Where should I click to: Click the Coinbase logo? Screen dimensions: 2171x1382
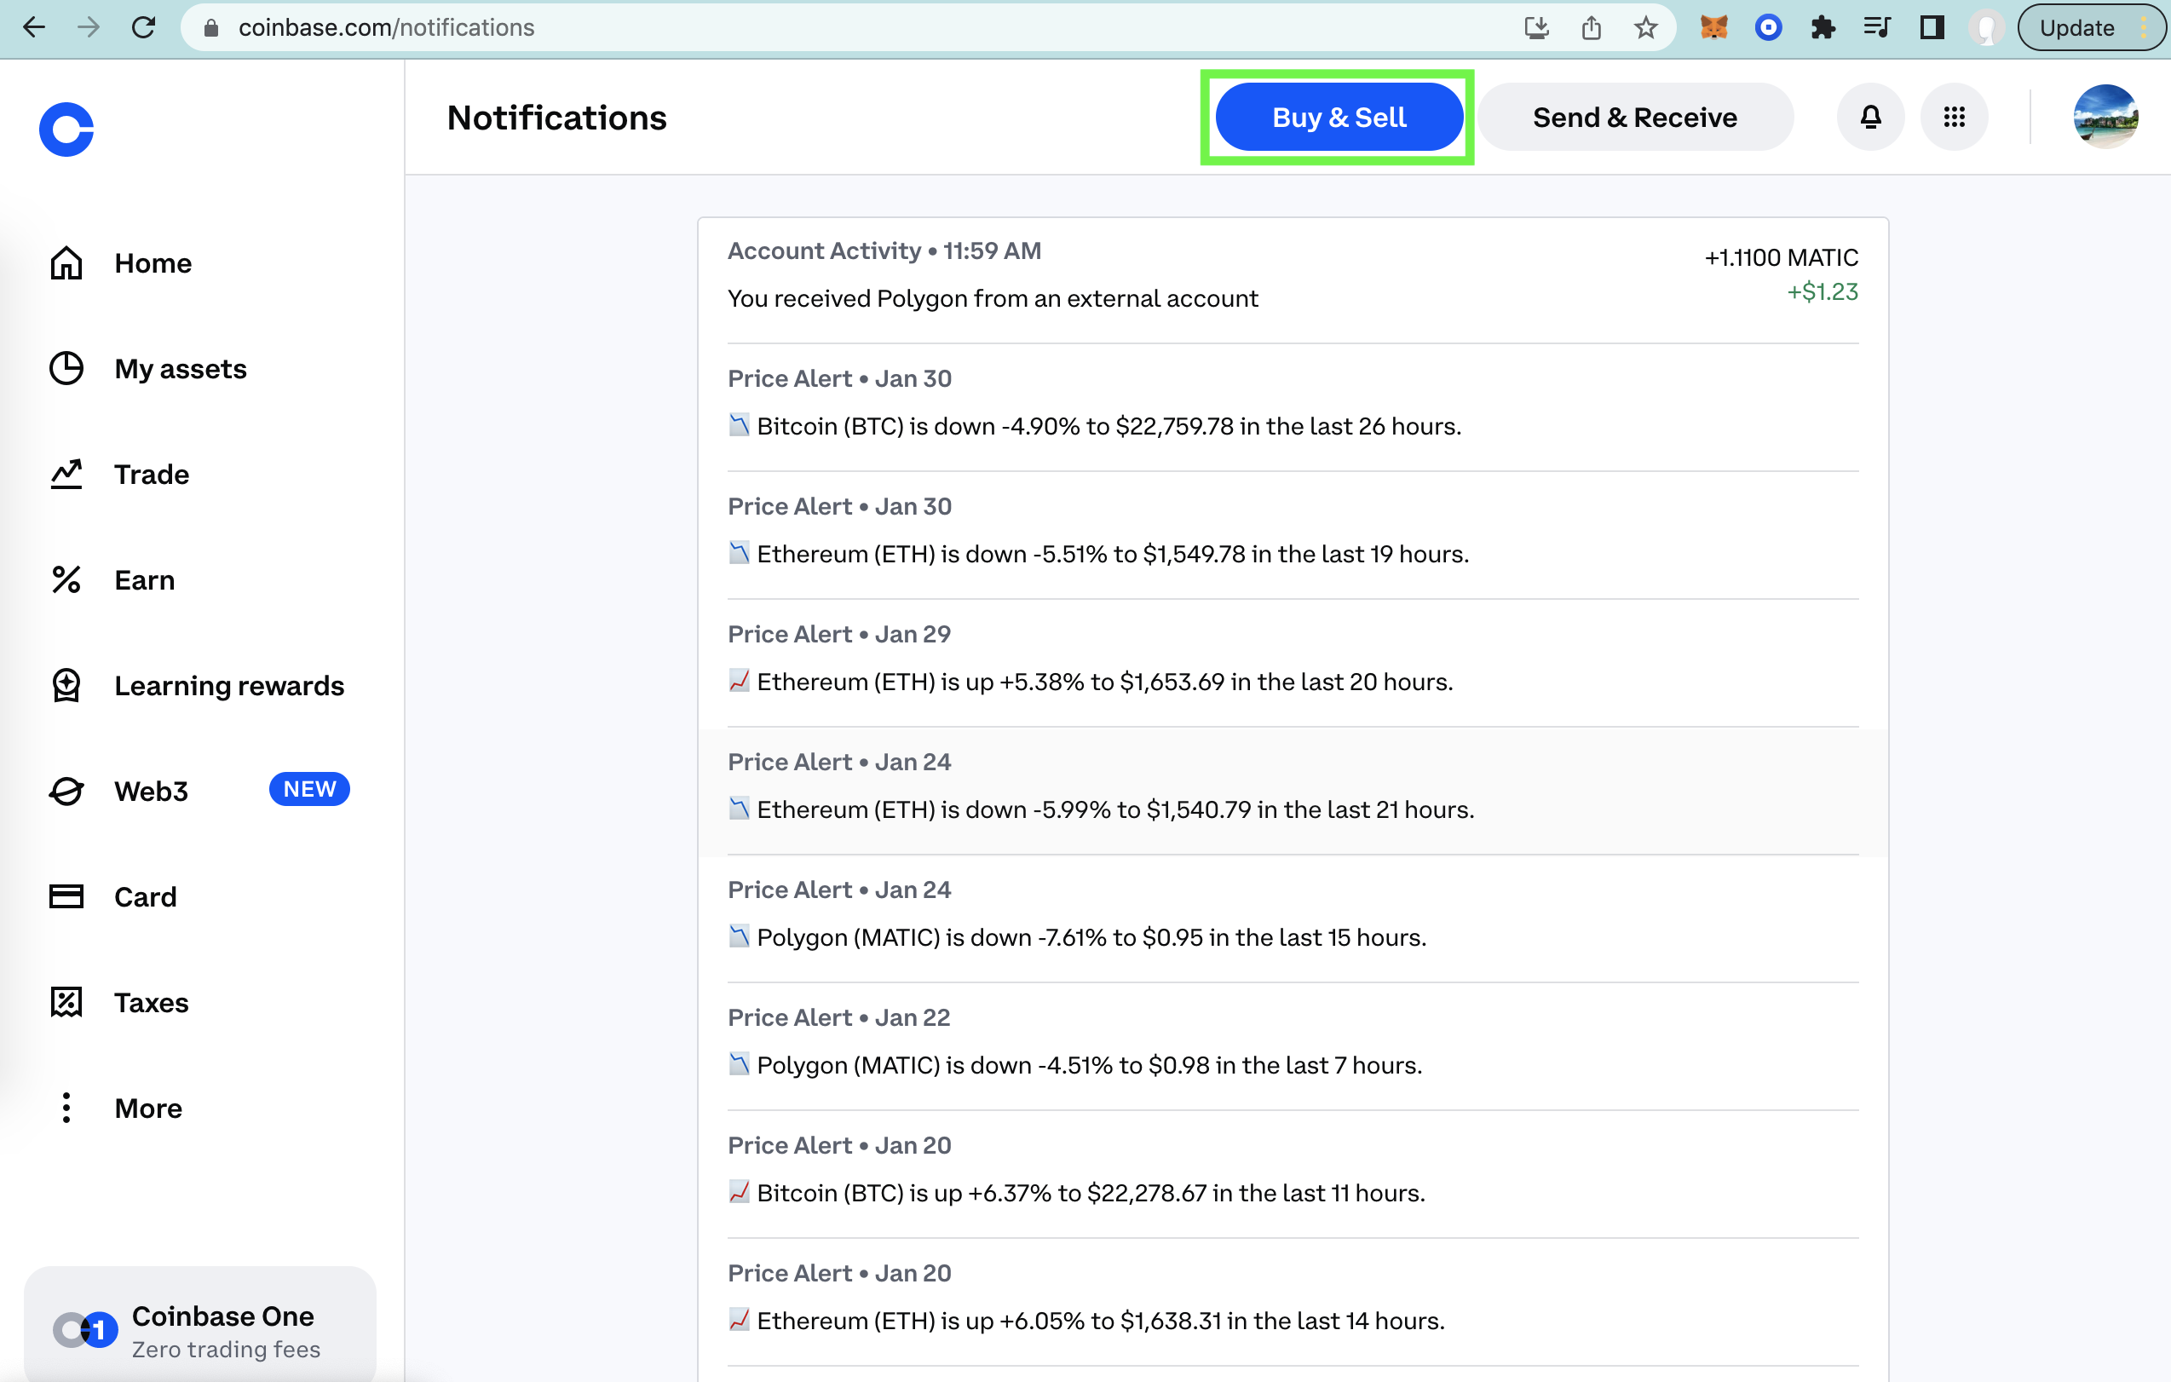[x=66, y=129]
